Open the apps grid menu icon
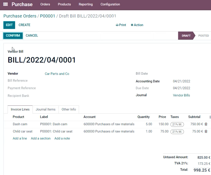The width and height of the screenshot is (211, 175). click(x=5, y=4)
